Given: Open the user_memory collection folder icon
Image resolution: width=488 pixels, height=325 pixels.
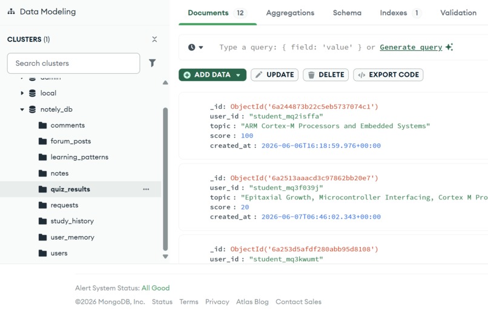Looking at the screenshot, I should tap(42, 237).
